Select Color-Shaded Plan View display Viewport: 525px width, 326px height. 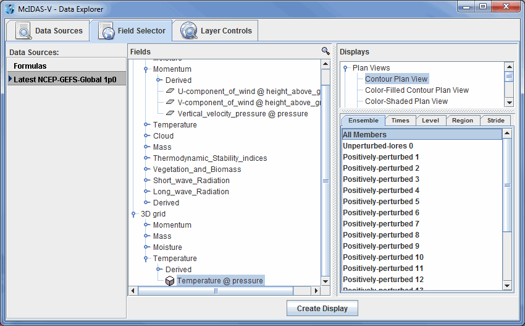click(406, 101)
